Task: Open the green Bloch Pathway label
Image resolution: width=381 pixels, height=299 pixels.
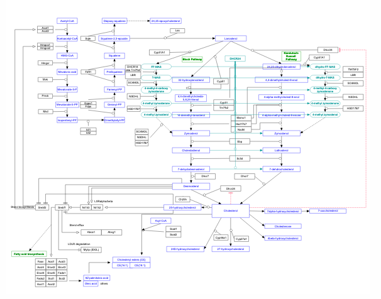Action: (193, 60)
